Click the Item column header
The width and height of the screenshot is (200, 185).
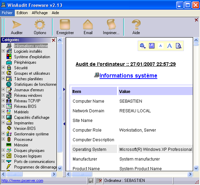click(x=94, y=91)
